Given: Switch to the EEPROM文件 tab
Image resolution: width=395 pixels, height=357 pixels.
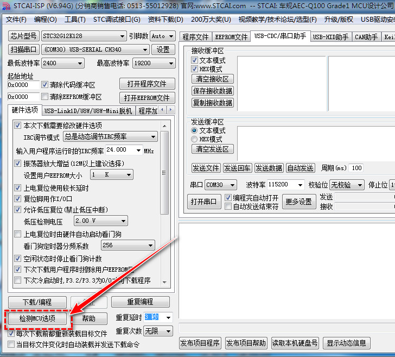Looking at the screenshot, I should pos(231,37).
